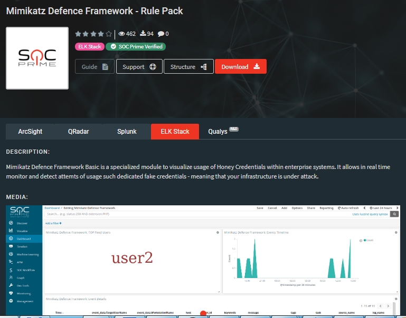Click Save in the dashboard menu

tap(260, 208)
